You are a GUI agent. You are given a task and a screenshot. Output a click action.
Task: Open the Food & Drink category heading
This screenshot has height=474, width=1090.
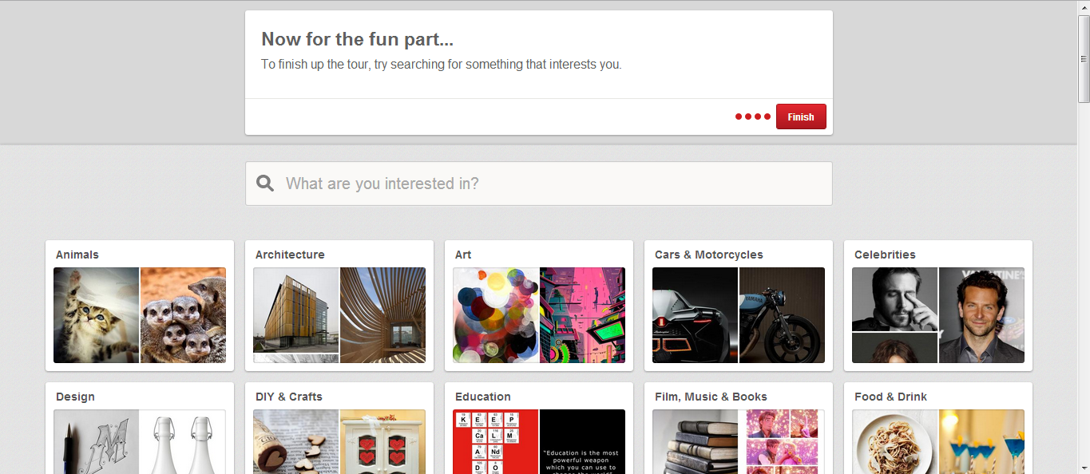tap(890, 397)
